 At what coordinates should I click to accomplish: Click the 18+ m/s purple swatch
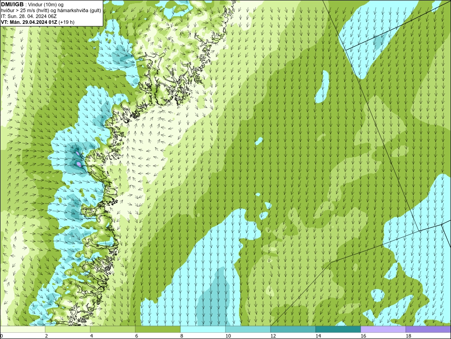(428, 329)
